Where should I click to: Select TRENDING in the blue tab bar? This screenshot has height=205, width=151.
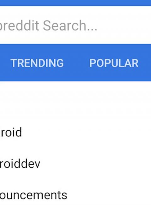[x=37, y=63]
